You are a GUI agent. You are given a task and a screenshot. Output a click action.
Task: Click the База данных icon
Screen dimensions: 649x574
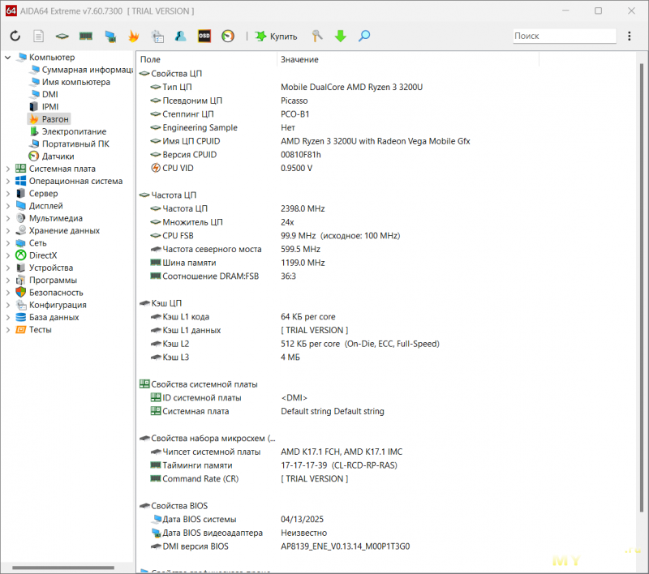pyautogui.click(x=21, y=317)
